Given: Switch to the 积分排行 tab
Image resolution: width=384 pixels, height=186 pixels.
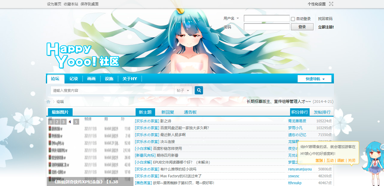Looking at the screenshot, I should (x=300, y=112).
